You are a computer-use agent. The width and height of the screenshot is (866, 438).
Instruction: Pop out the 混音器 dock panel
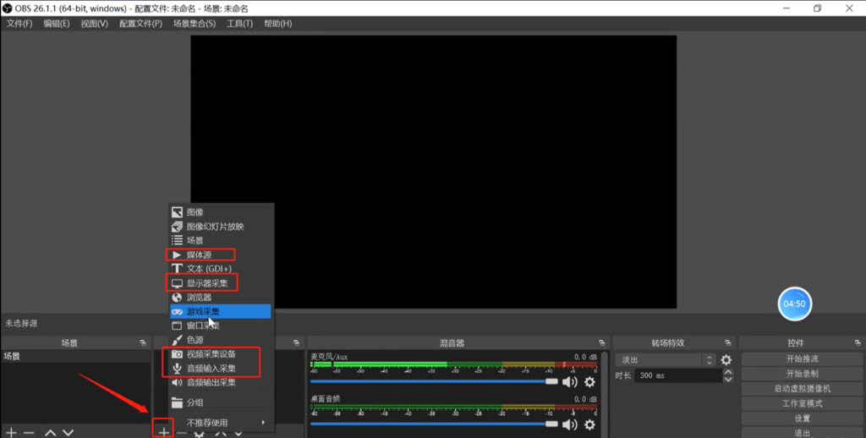(602, 343)
